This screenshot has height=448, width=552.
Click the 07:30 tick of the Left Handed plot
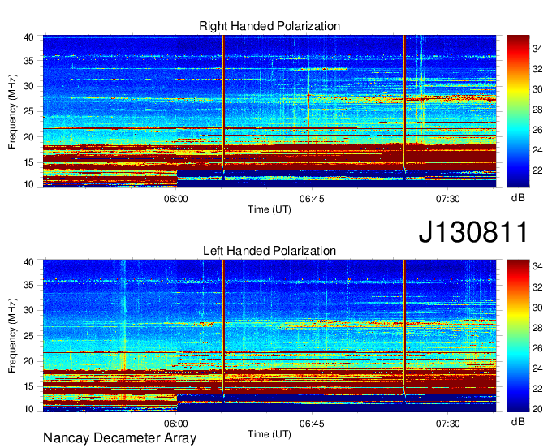click(x=448, y=424)
